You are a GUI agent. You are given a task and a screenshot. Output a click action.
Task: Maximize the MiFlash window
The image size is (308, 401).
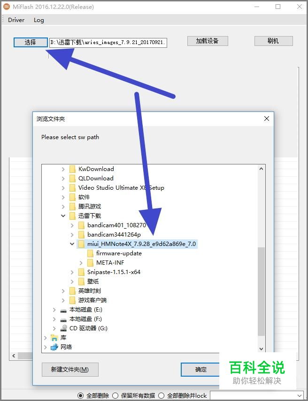278,7
